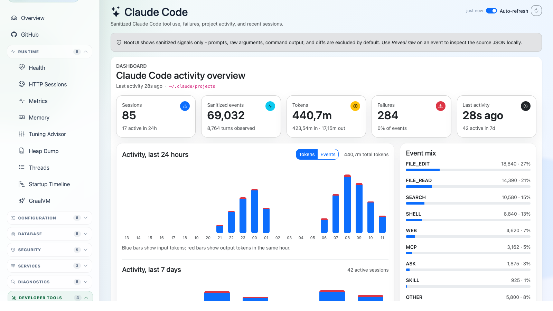Viewport: 553px width, 311px height.
Task: Expand the Security section chevron
Action: [x=86, y=250]
